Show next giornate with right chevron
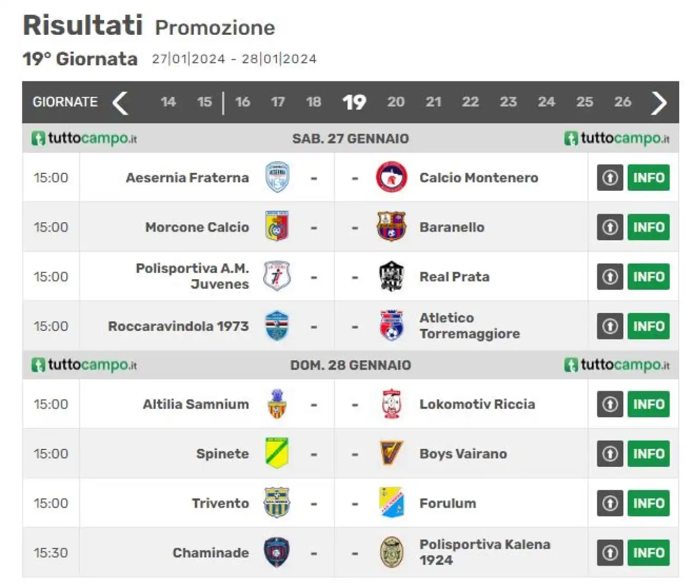 tap(659, 103)
